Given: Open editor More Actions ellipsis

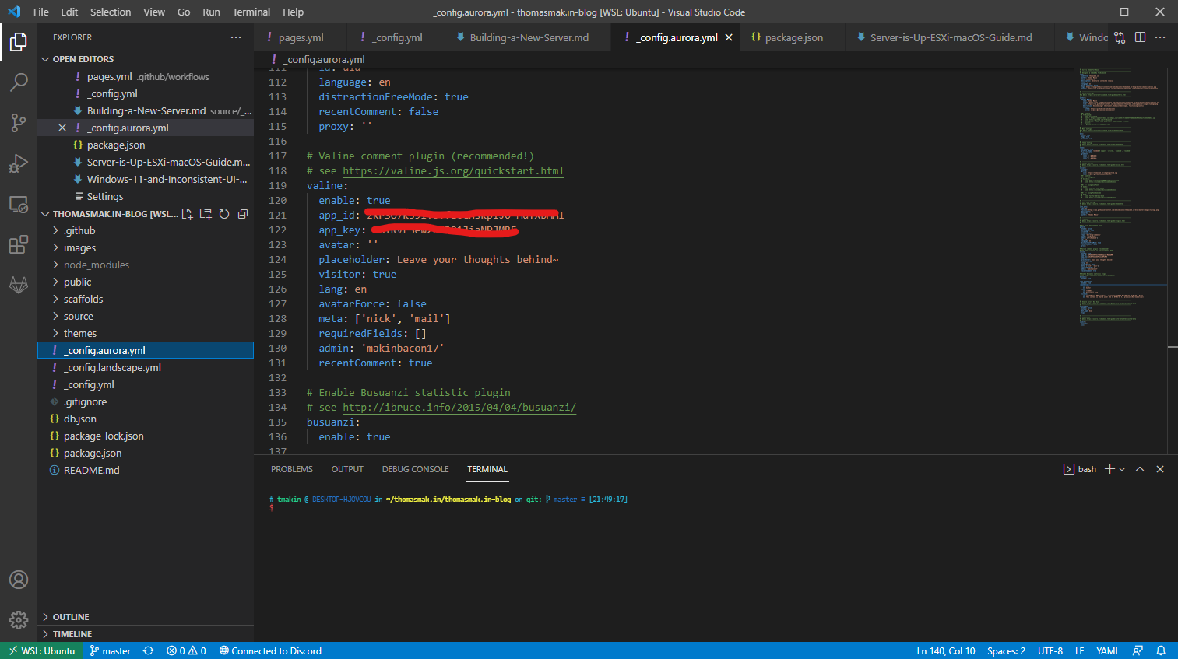Looking at the screenshot, I should pyautogui.click(x=1160, y=37).
